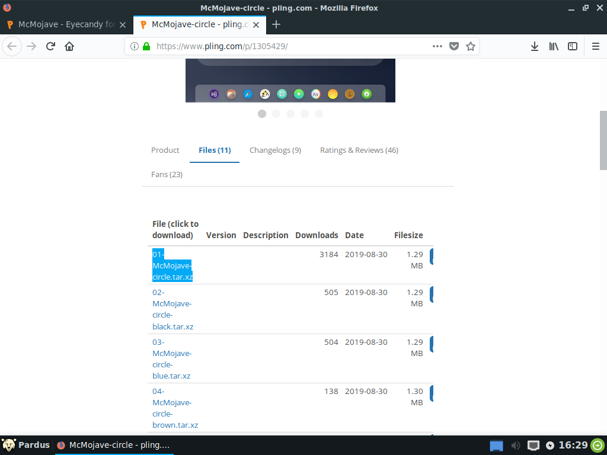Download 04-McMojave-circle-brown.tar.xz
Image resolution: width=607 pixels, height=455 pixels.
tap(175, 408)
